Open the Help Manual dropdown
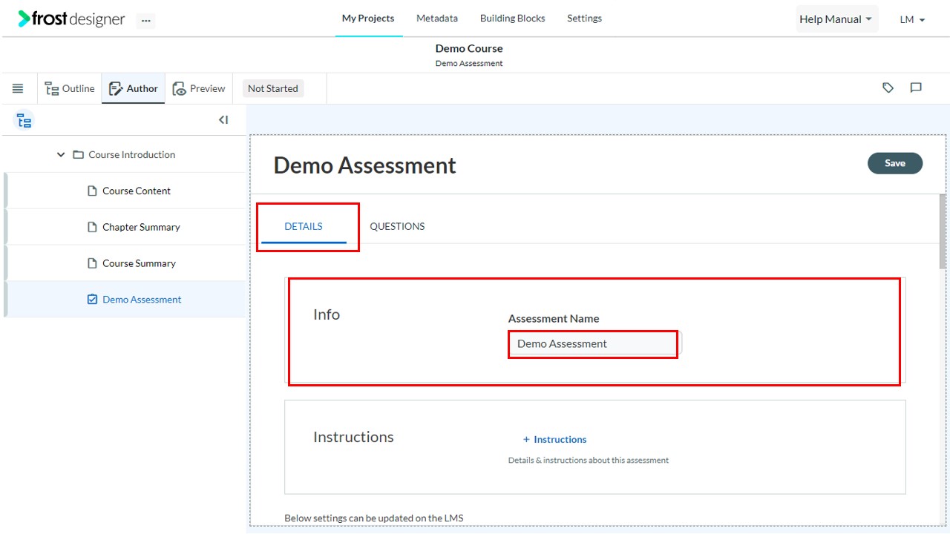950x534 pixels. (x=836, y=19)
